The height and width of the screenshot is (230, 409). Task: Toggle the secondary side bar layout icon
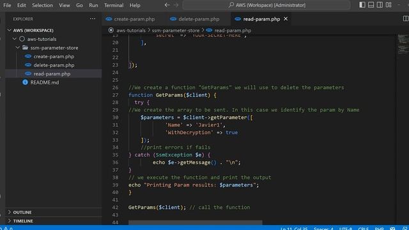coord(380,5)
